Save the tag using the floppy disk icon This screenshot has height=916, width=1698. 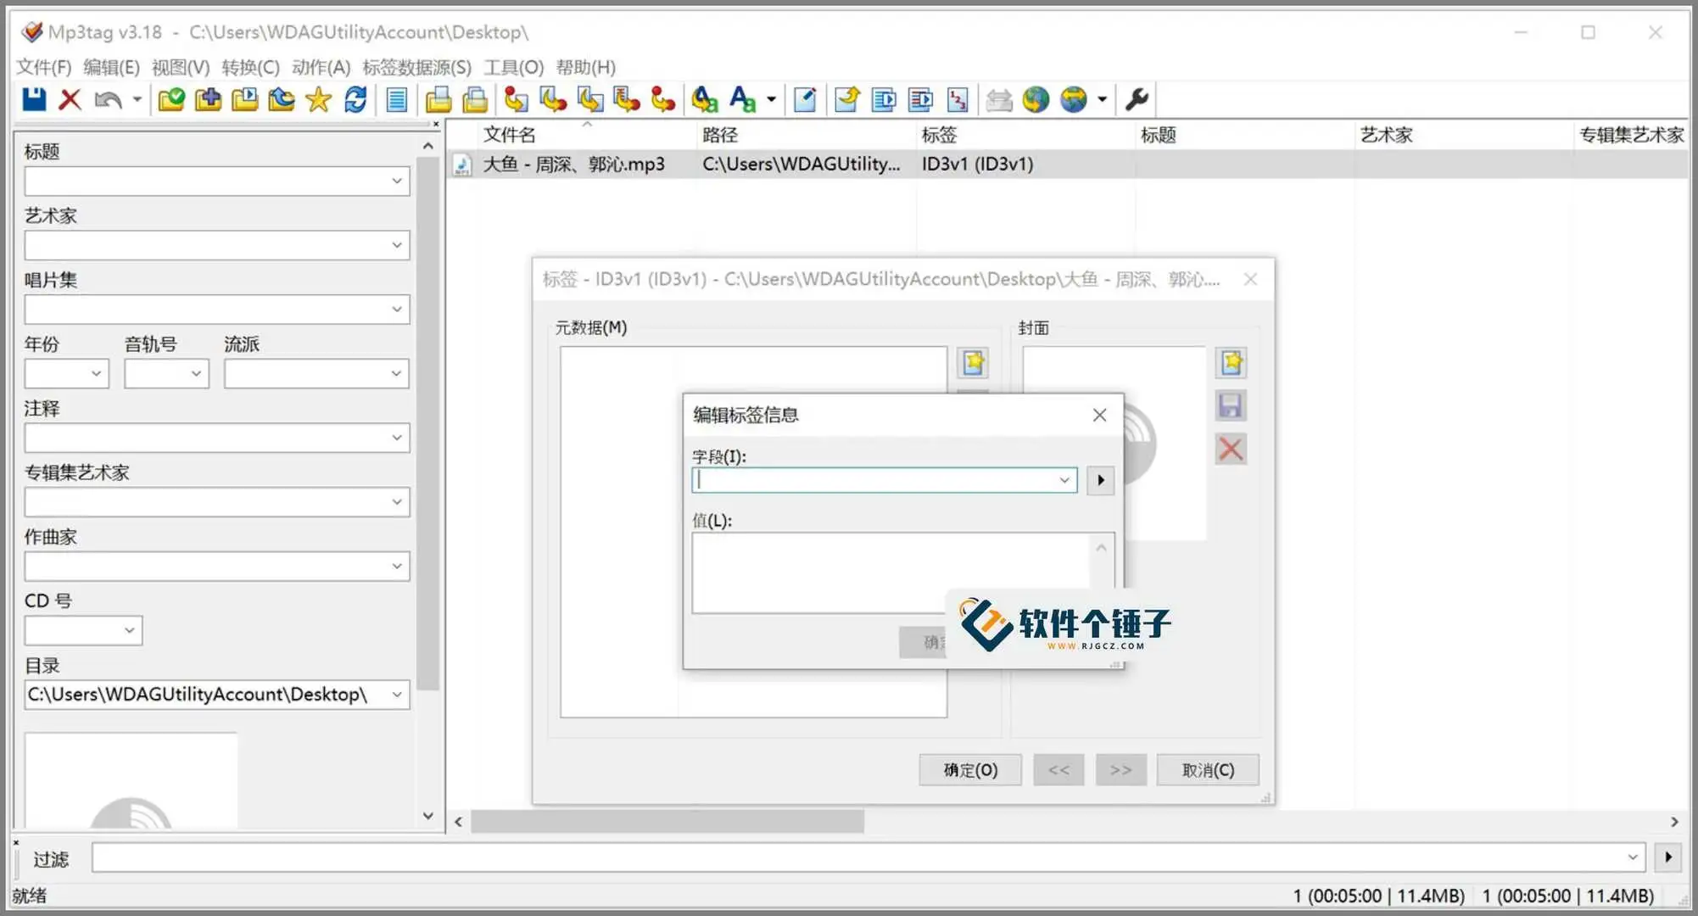point(32,99)
